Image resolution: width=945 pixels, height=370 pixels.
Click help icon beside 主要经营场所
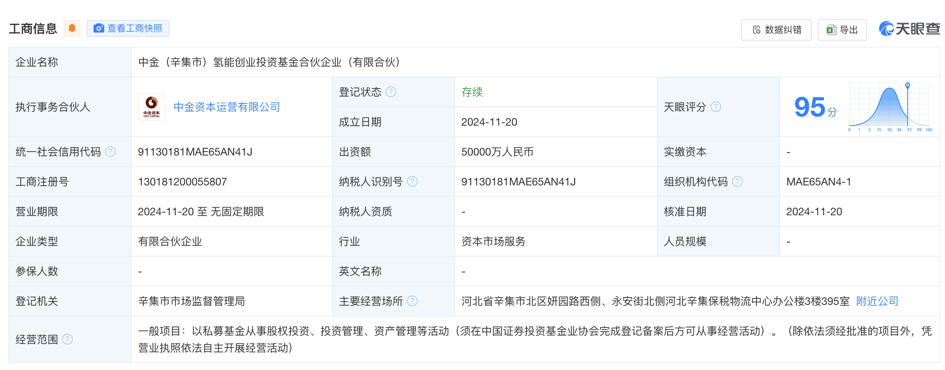(412, 301)
